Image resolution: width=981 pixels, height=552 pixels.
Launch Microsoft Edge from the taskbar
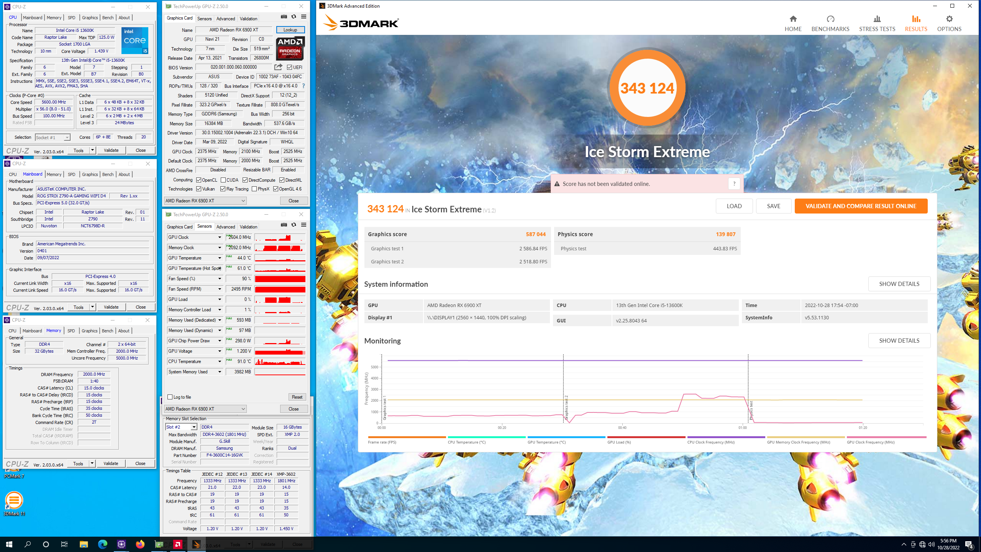coord(102,544)
